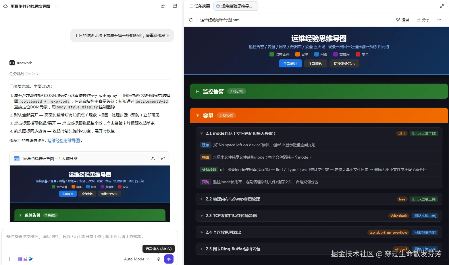The image size is (449, 265).
Task: Click the [网络排障内参] tag on 2.3 card
Action: point(425,216)
